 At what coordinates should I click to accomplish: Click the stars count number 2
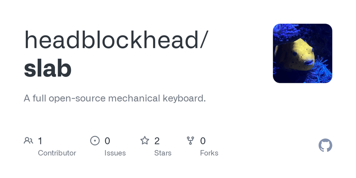[x=157, y=141]
